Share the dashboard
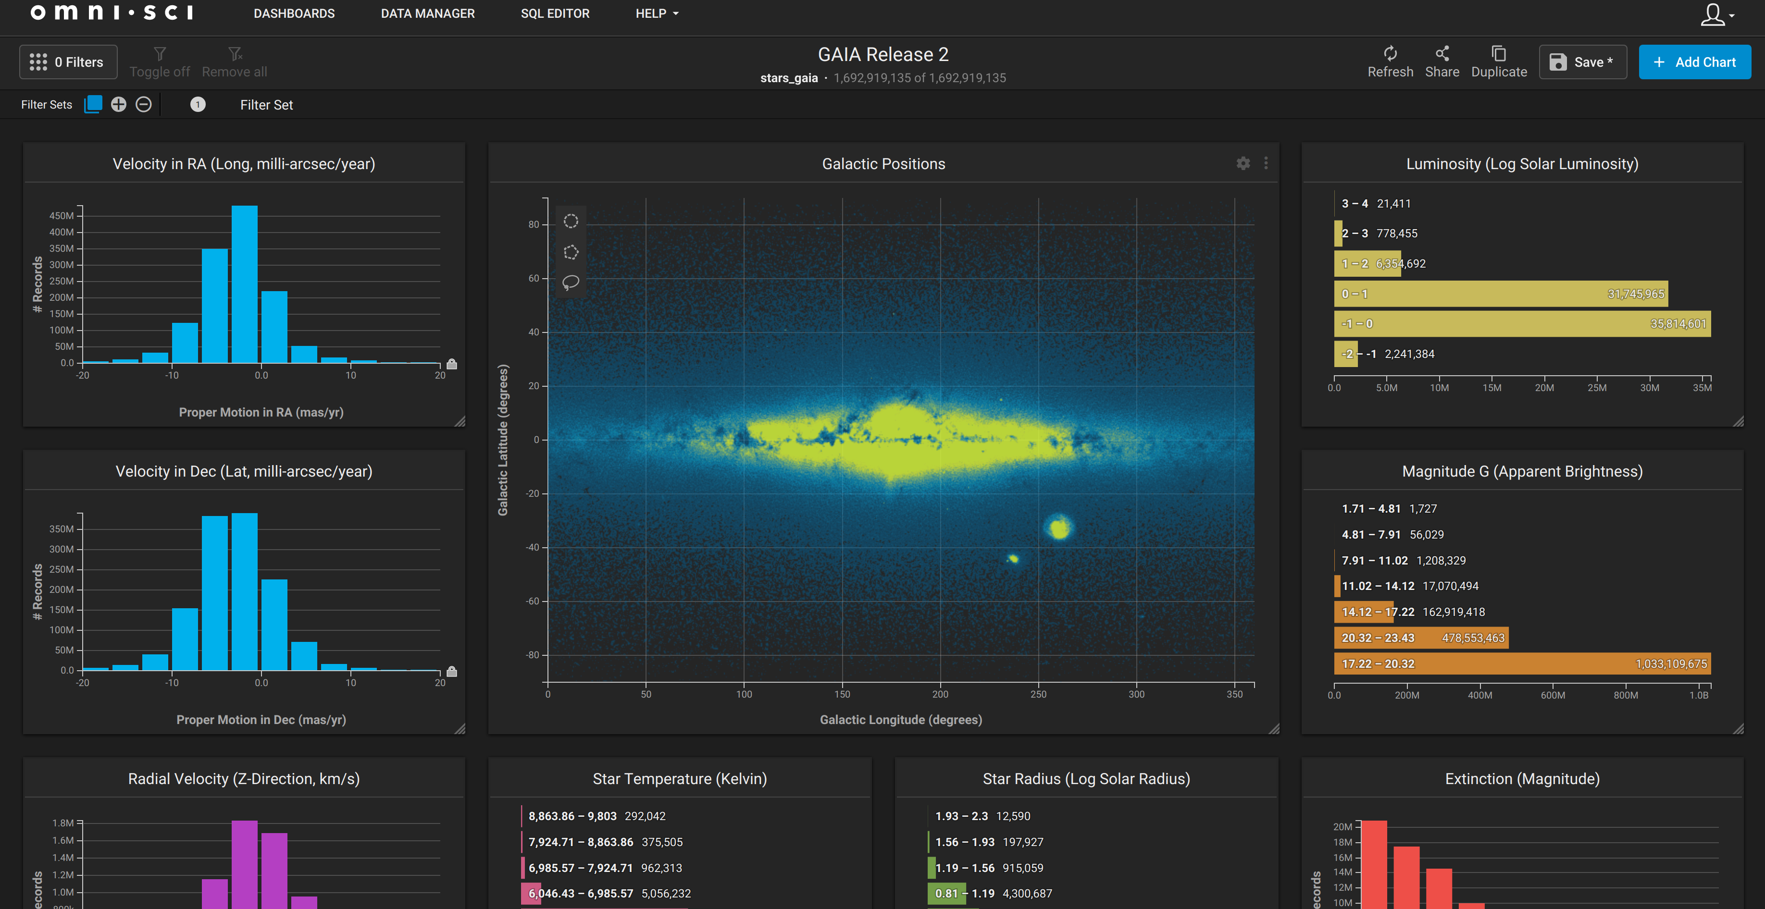Viewport: 1765px width, 909px height. [1442, 62]
